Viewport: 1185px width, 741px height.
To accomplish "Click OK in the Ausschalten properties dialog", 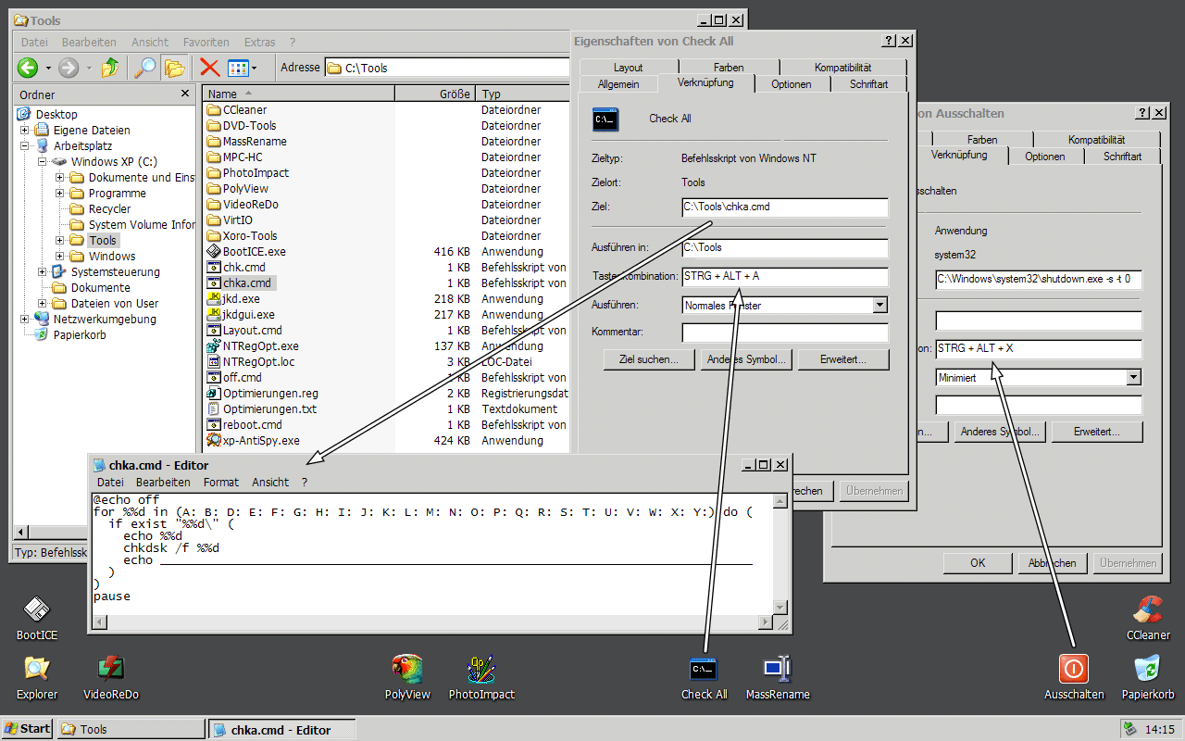I will pyautogui.click(x=978, y=562).
